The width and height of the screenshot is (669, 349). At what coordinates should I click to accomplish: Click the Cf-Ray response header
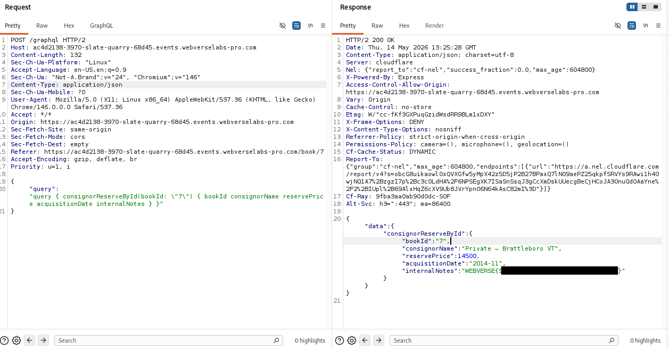[398, 196]
